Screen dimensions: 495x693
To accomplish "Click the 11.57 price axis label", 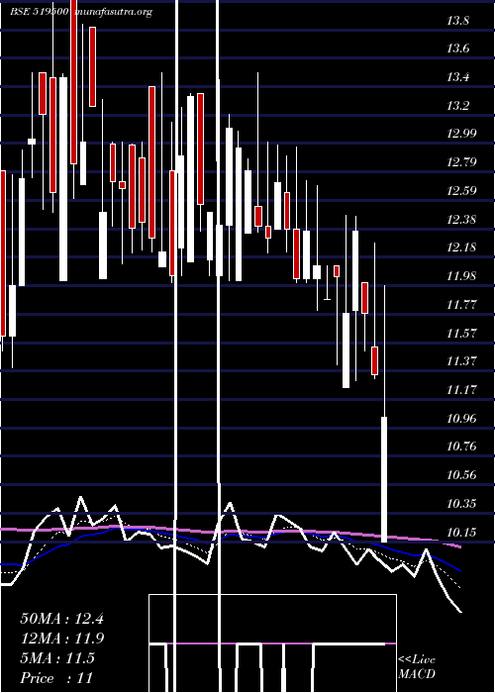I will pyautogui.click(x=461, y=333).
